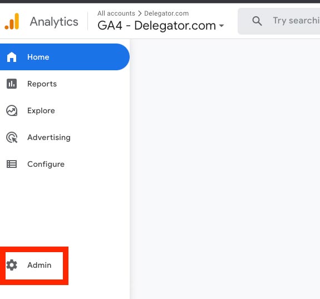Open the Reports menu label
This screenshot has height=299, width=320.
click(42, 84)
